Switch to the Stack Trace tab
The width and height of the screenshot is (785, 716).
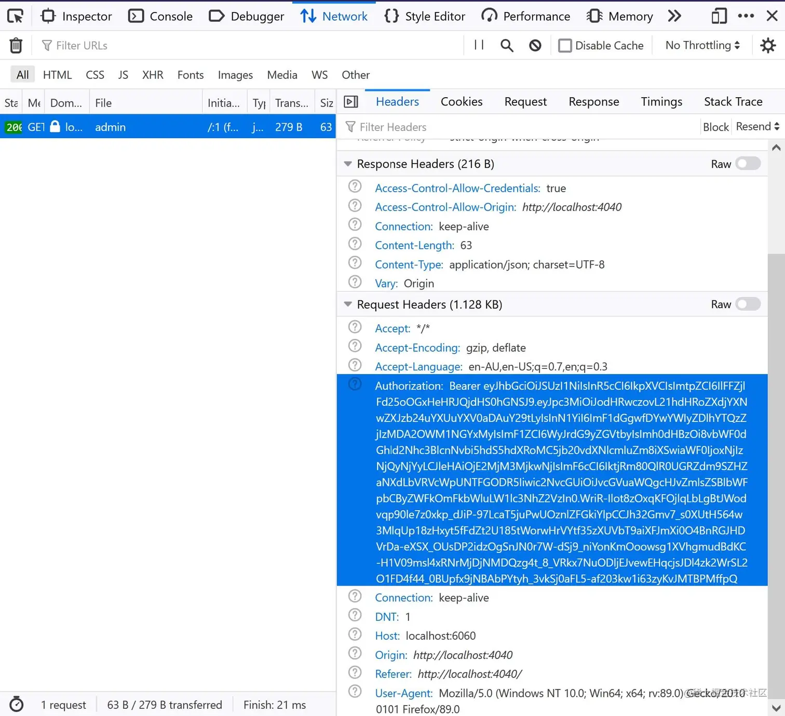click(x=733, y=102)
